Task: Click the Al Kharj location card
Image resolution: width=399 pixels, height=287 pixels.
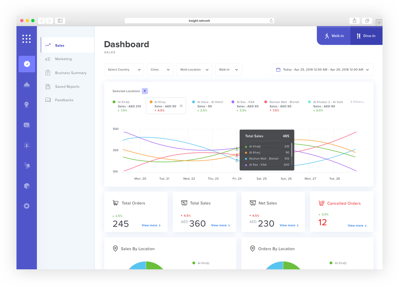Action: [166, 106]
